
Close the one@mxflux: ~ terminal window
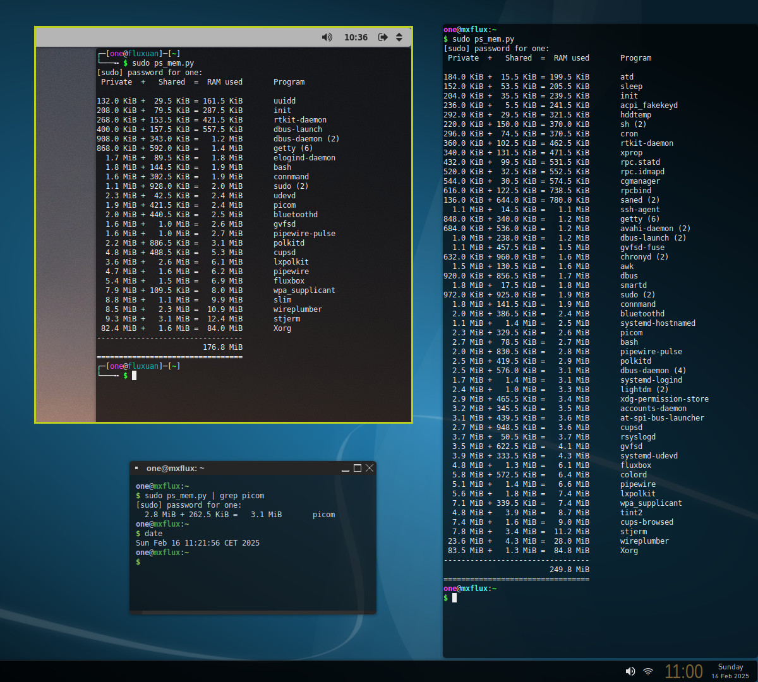(x=370, y=468)
